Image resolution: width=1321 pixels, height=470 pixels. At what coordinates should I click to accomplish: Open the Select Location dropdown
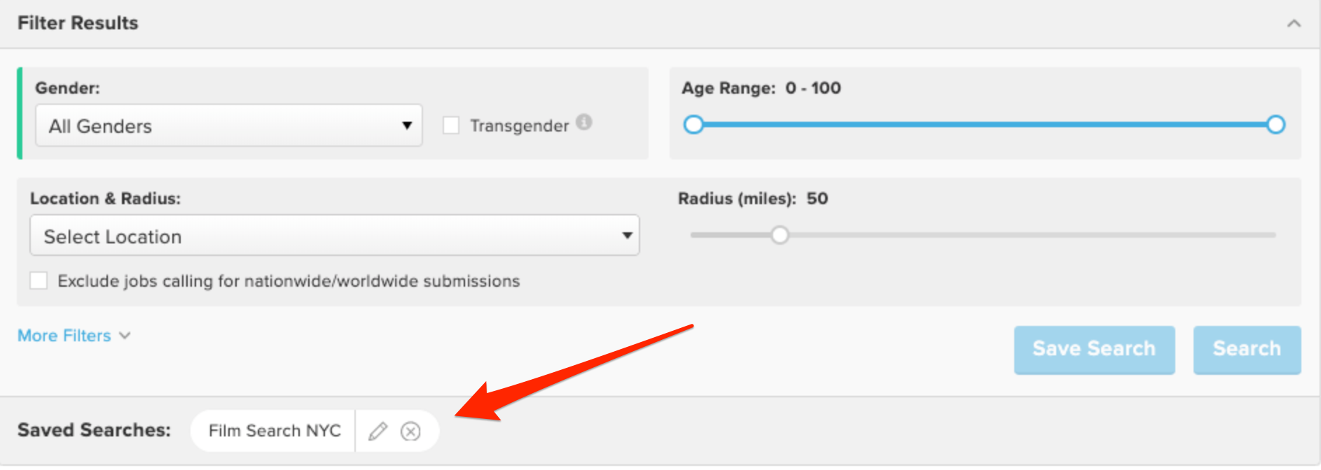point(333,236)
